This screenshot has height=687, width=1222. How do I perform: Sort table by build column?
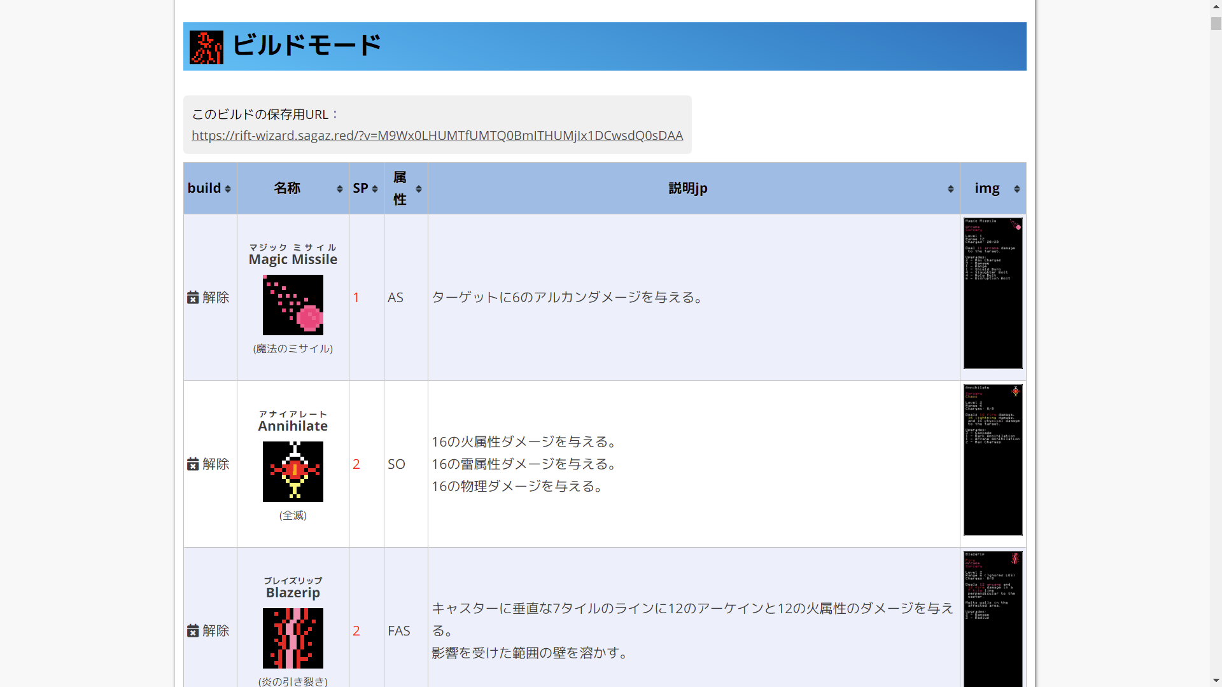tap(209, 188)
